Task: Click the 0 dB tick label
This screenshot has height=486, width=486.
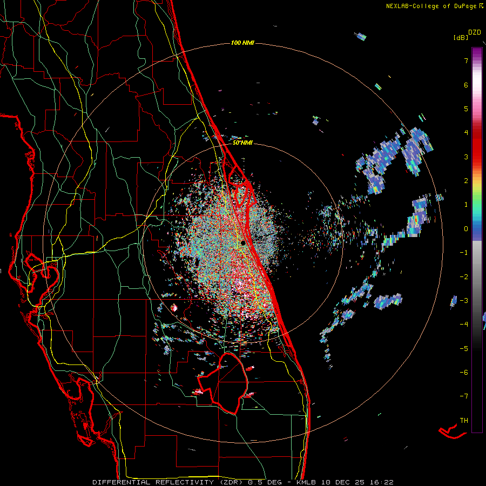Action: click(x=466, y=229)
